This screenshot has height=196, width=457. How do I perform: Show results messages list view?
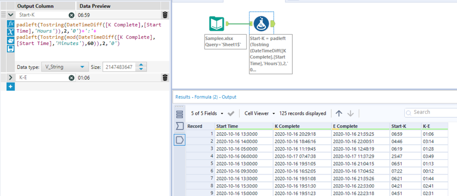point(179,114)
